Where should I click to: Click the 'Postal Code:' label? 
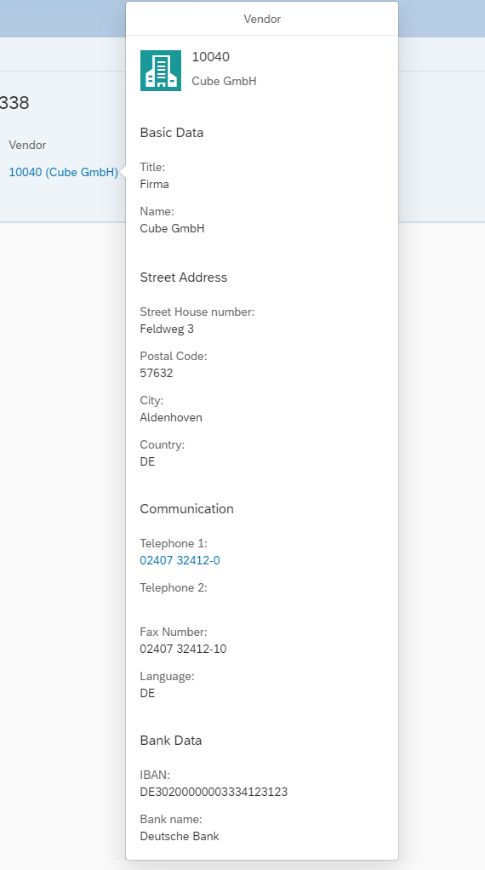coord(174,356)
